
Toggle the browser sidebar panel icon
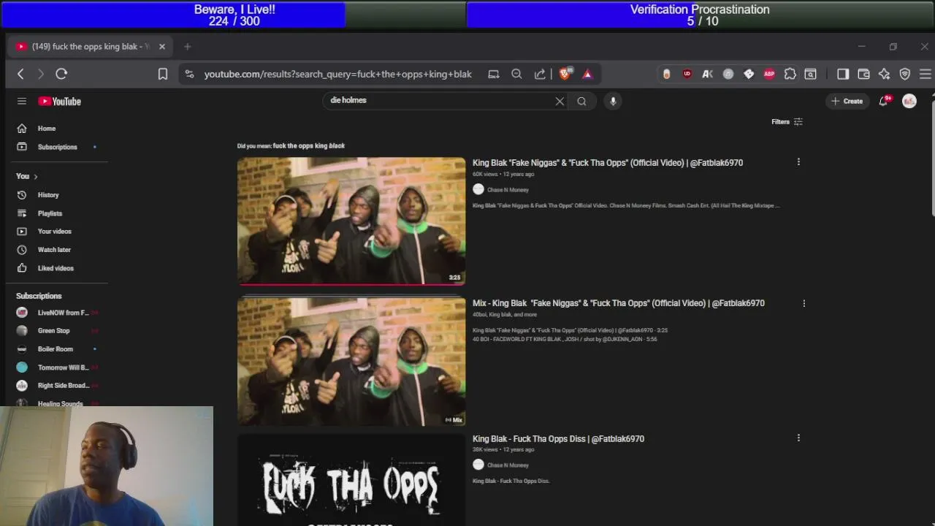coord(843,74)
